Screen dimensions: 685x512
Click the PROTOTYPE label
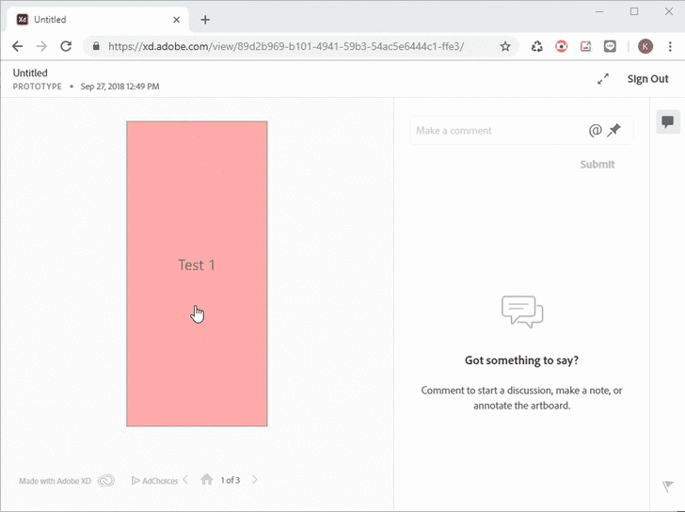tap(37, 87)
